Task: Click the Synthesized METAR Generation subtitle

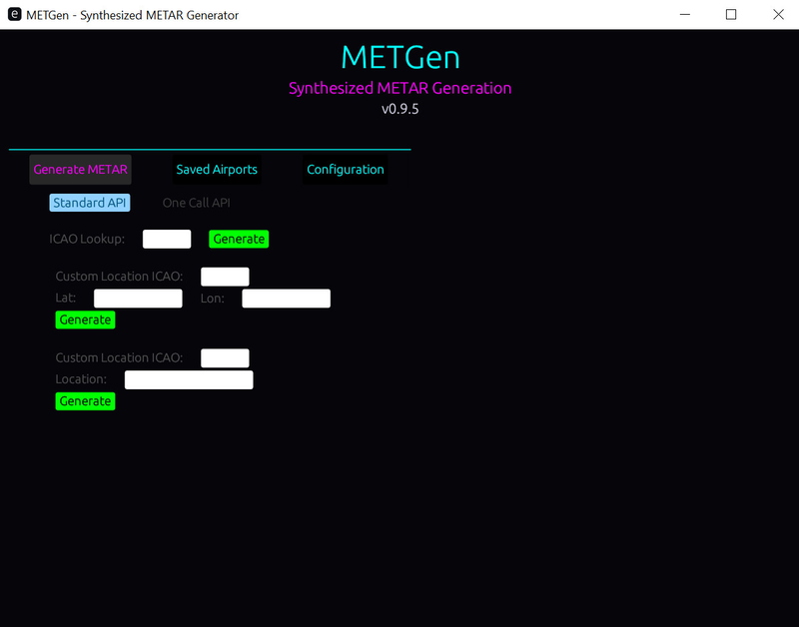Action: pos(399,88)
